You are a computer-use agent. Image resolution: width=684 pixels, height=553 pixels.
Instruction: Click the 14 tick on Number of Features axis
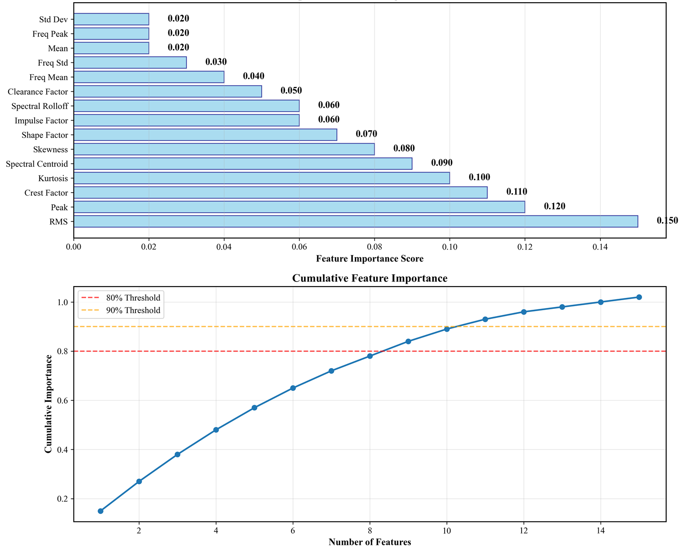601,531
